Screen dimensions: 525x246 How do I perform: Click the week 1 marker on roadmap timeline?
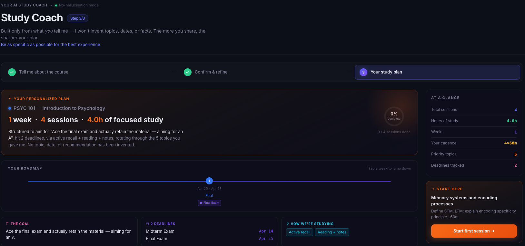[209, 181]
